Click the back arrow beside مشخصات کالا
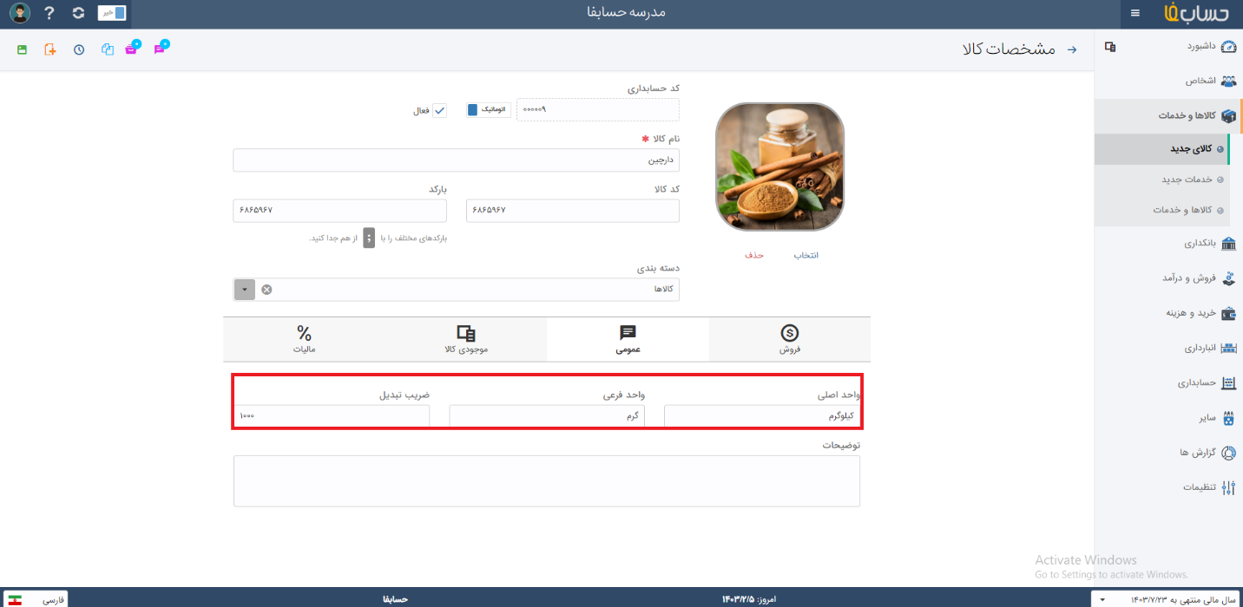The width and height of the screenshot is (1243, 607). coord(1071,49)
